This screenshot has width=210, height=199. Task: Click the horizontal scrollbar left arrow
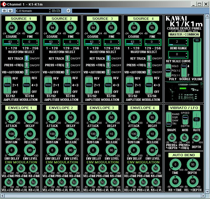tap(2, 196)
